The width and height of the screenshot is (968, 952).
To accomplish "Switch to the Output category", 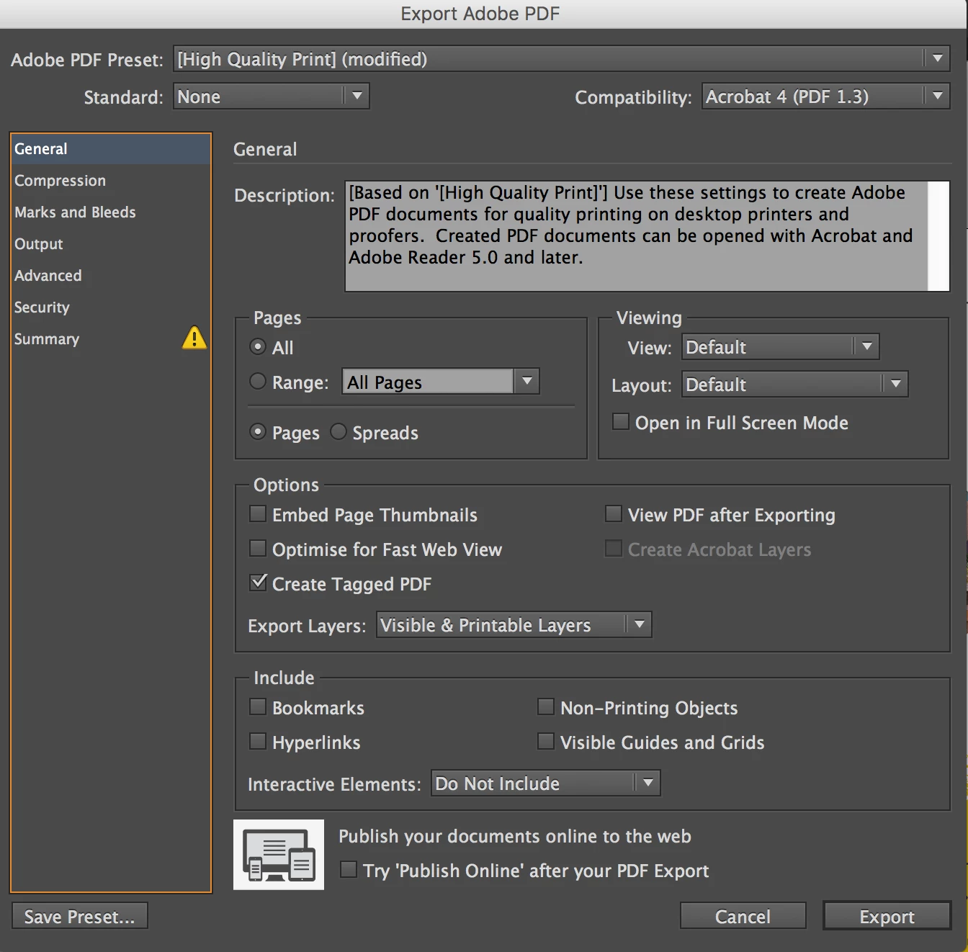I will point(111,244).
